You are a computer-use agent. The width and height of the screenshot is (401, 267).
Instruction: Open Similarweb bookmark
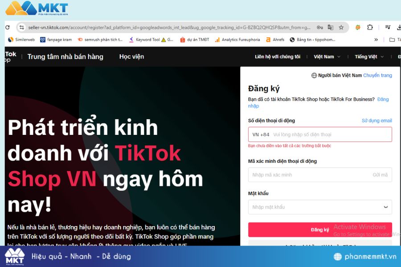(x=21, y=40)
